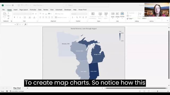Open the Developer ribbon tab

(68, 10)
